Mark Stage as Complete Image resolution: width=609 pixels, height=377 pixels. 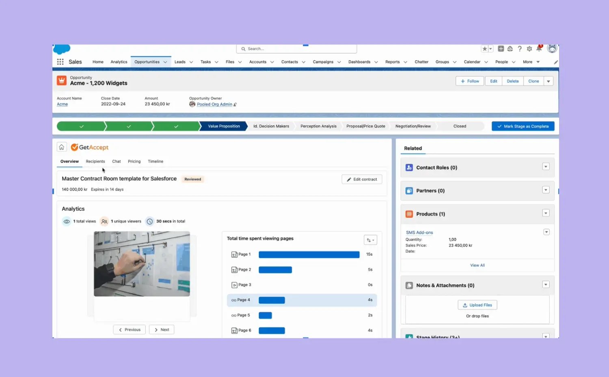pyautogui.click(x=523, y=126)
